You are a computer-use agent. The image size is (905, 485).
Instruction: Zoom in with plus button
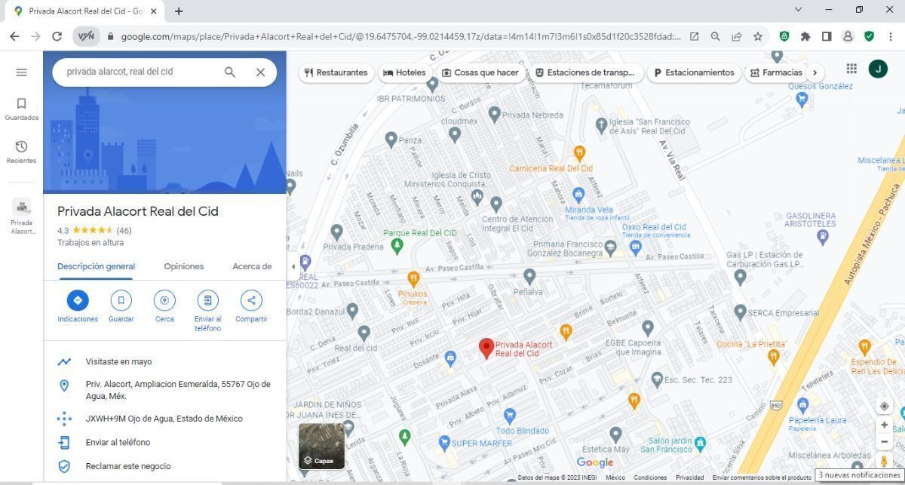tap(884, 425)
